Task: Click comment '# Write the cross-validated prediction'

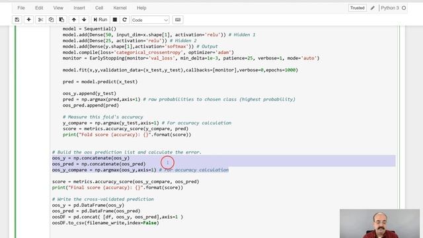Action: click(x=103, y=199)
